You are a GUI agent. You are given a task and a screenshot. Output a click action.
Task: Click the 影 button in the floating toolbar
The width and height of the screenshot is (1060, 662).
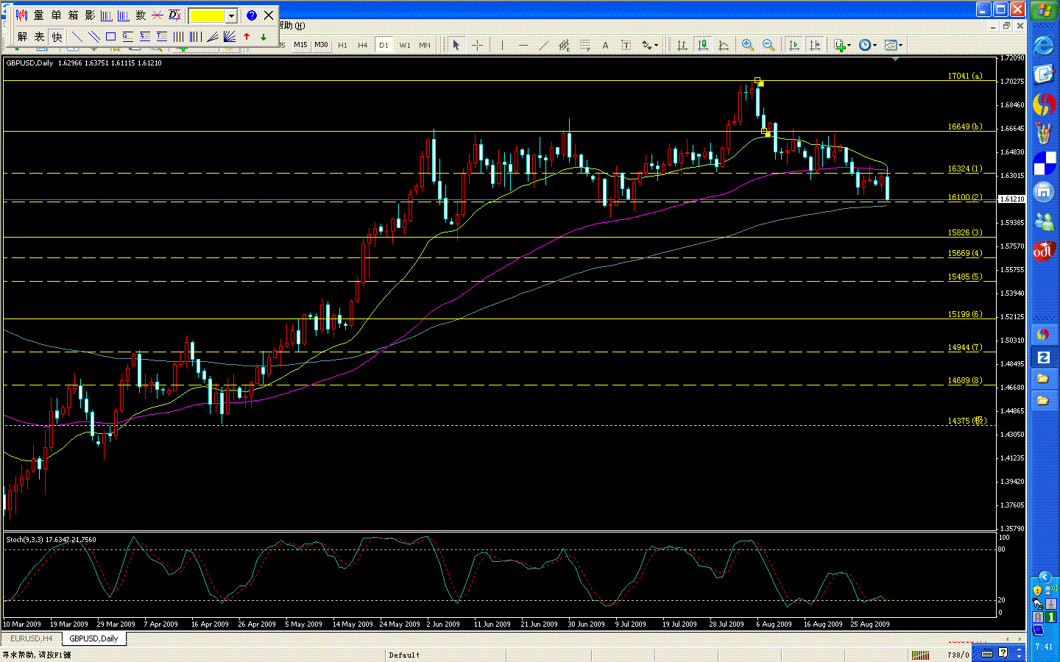coord(90,15)
